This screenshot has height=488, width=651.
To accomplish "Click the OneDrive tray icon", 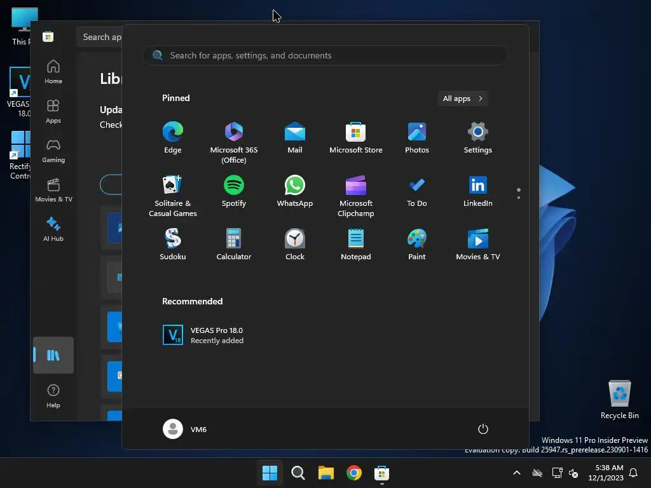I will (537, 473).
